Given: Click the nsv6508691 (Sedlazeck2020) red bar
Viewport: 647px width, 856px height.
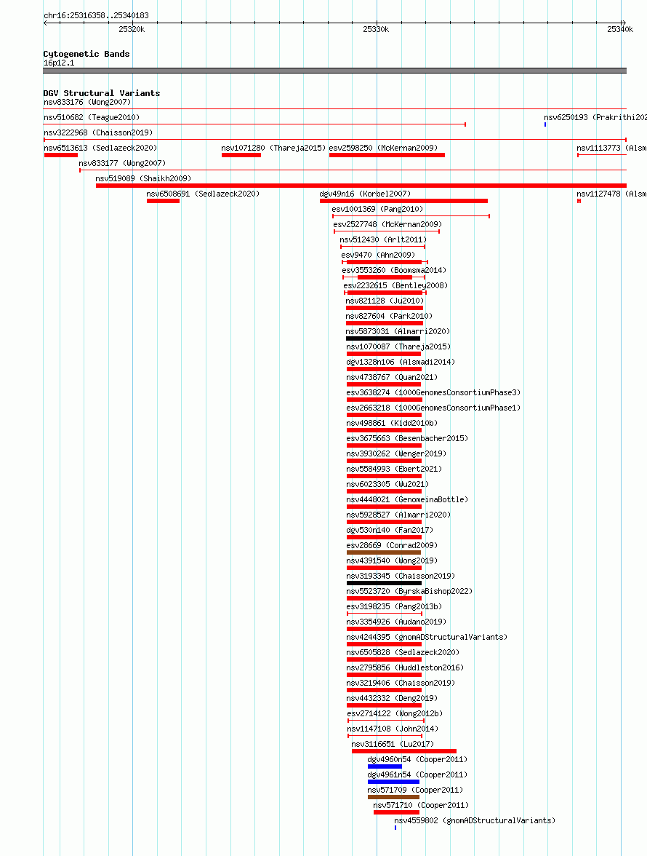Looking at the screenshot, I should pos(163,201).
